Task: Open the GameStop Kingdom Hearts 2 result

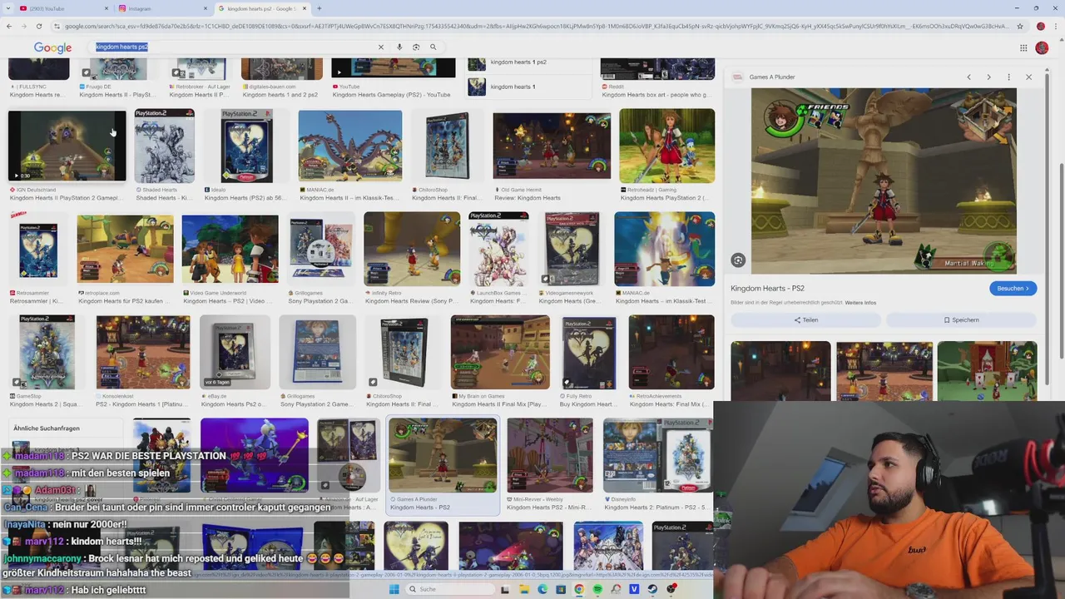Action: pos(47,352)
